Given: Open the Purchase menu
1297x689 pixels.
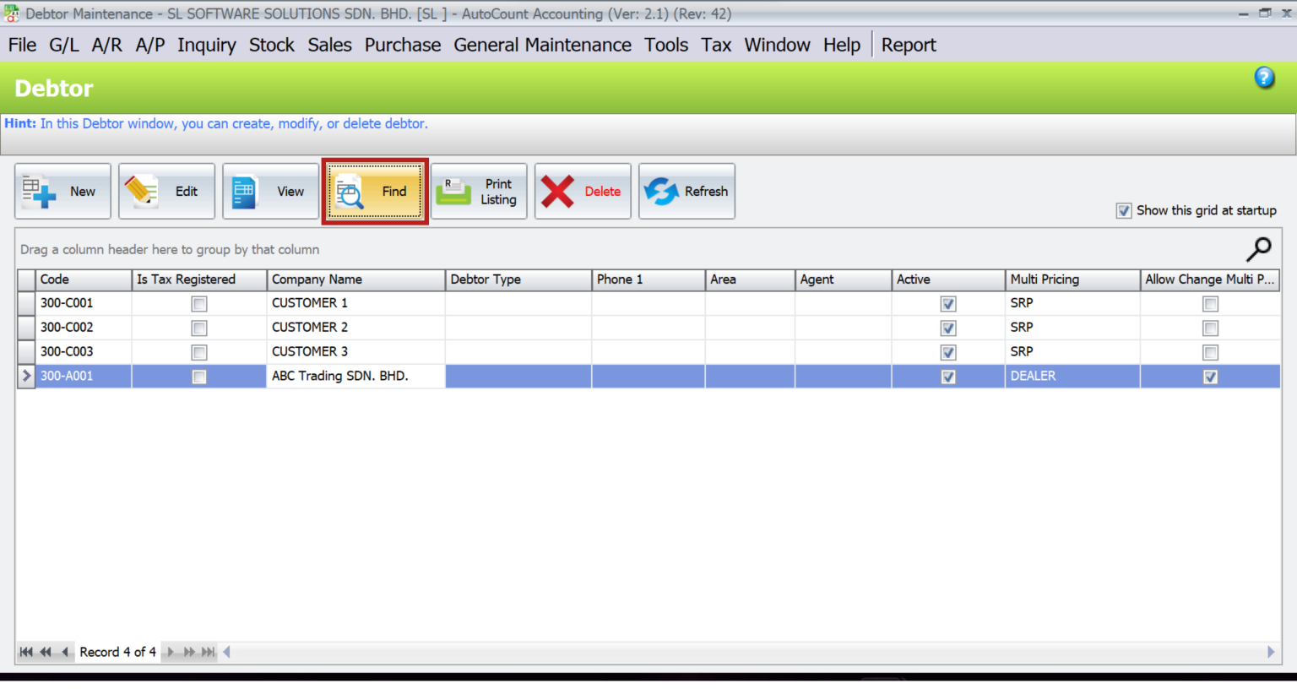Looking at the screenshot, I should [x=403, y=45].
